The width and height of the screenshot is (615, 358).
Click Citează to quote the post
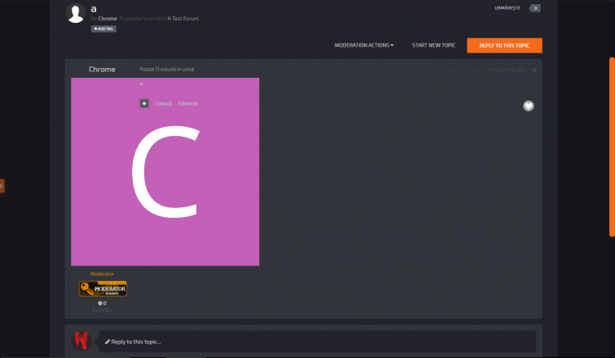164,103
